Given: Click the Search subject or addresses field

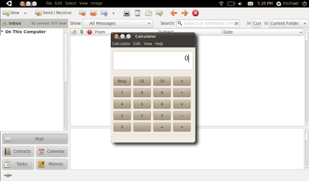Looking at the screenshot, I should tap(208, 23).
